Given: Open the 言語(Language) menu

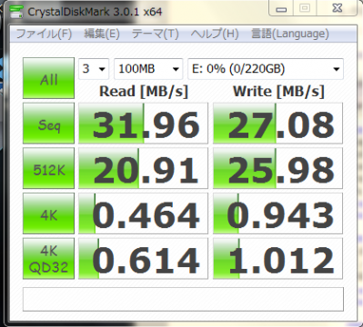Looking at the screenshot, I should (x=290, y=34).
